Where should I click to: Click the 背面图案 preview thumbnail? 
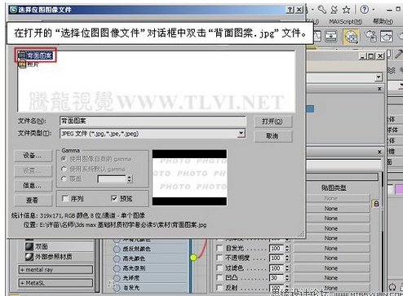(189, 177)
